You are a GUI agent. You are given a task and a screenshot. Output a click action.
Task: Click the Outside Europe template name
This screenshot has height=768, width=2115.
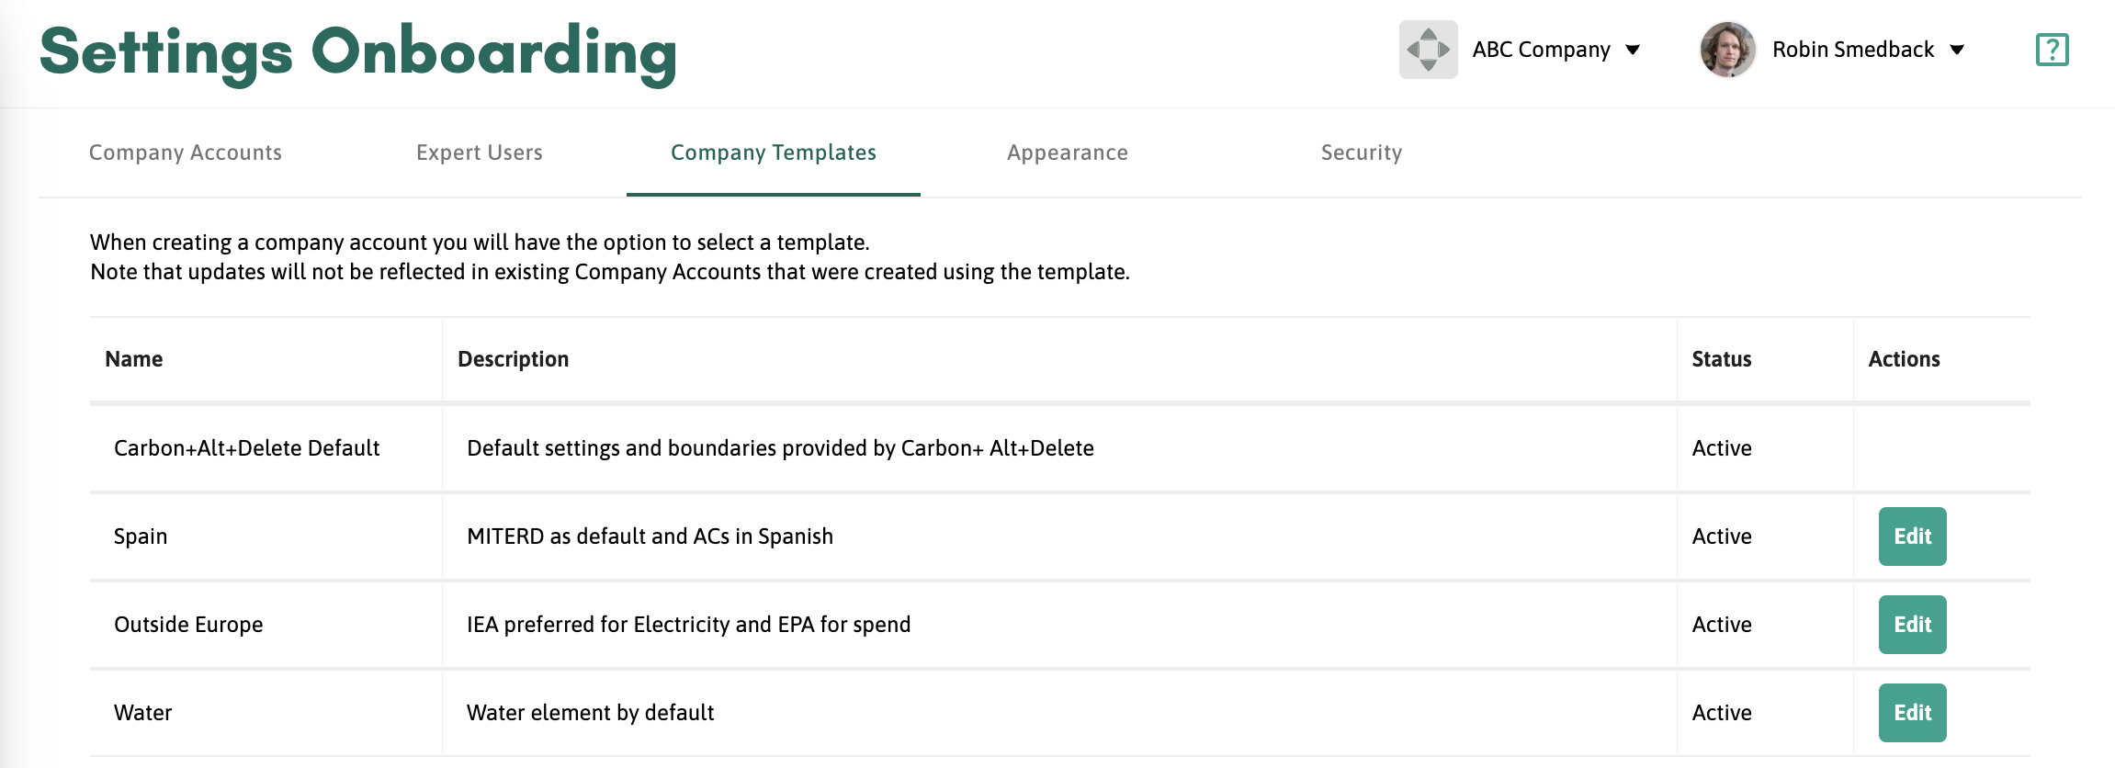[188, 625]
